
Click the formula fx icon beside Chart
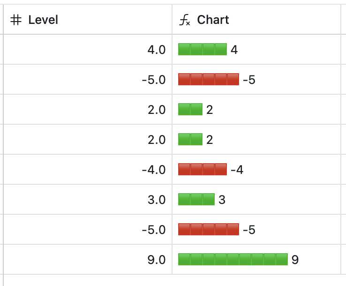pos(185,20)
